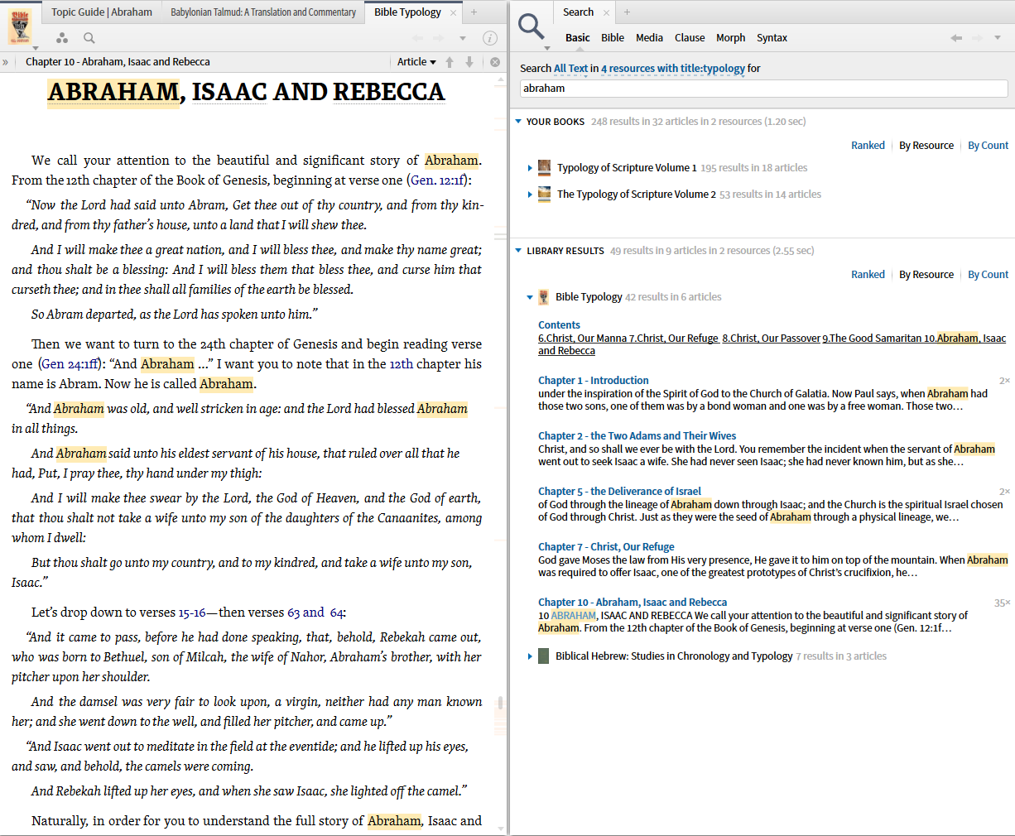This screenshot has height=836, width=1015.
Task: Select the Syntax search type
Action: (772, 38)
